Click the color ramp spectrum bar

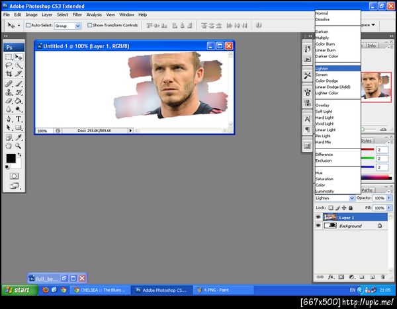376,178
